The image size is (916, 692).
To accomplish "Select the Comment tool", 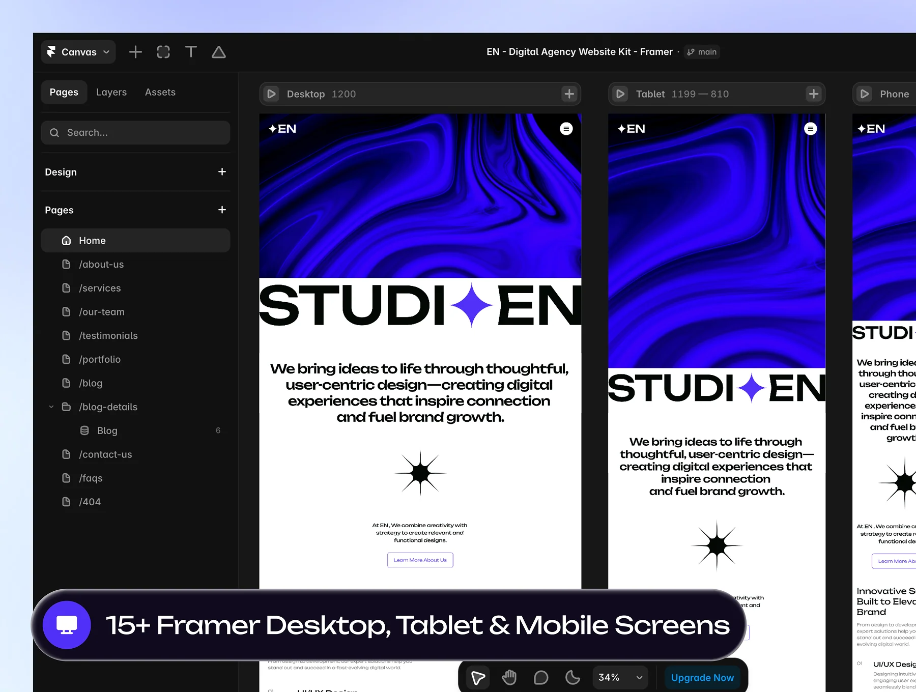I will (x=541, y=678).
